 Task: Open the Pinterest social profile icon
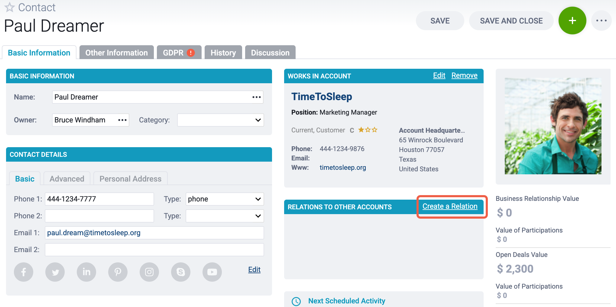coord(118,272)
